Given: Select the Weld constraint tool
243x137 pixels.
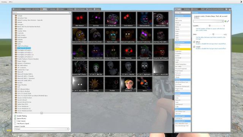Looking at the screenshot, I should click(183, 38).
